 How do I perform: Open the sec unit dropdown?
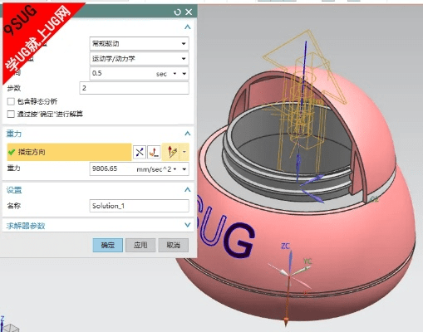coord(175,74)
